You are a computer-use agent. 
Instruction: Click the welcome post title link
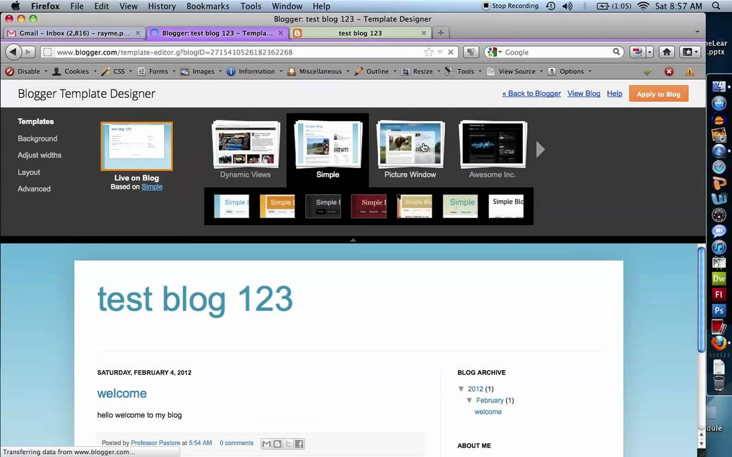coord(122,393)
